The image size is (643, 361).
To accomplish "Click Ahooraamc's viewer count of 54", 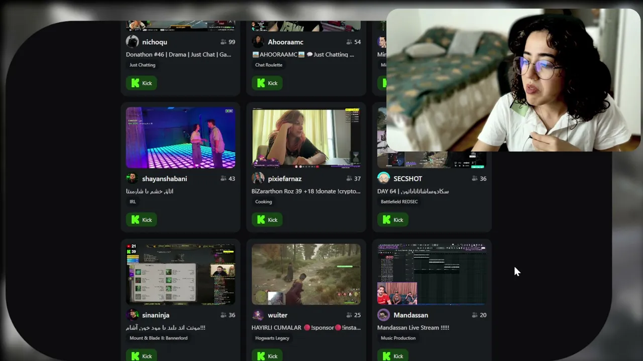I will pyautogui.click(x=353, y=42).
